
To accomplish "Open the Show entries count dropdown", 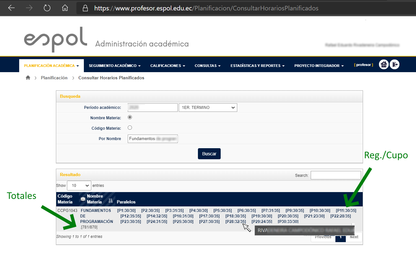I will [79, 186].
